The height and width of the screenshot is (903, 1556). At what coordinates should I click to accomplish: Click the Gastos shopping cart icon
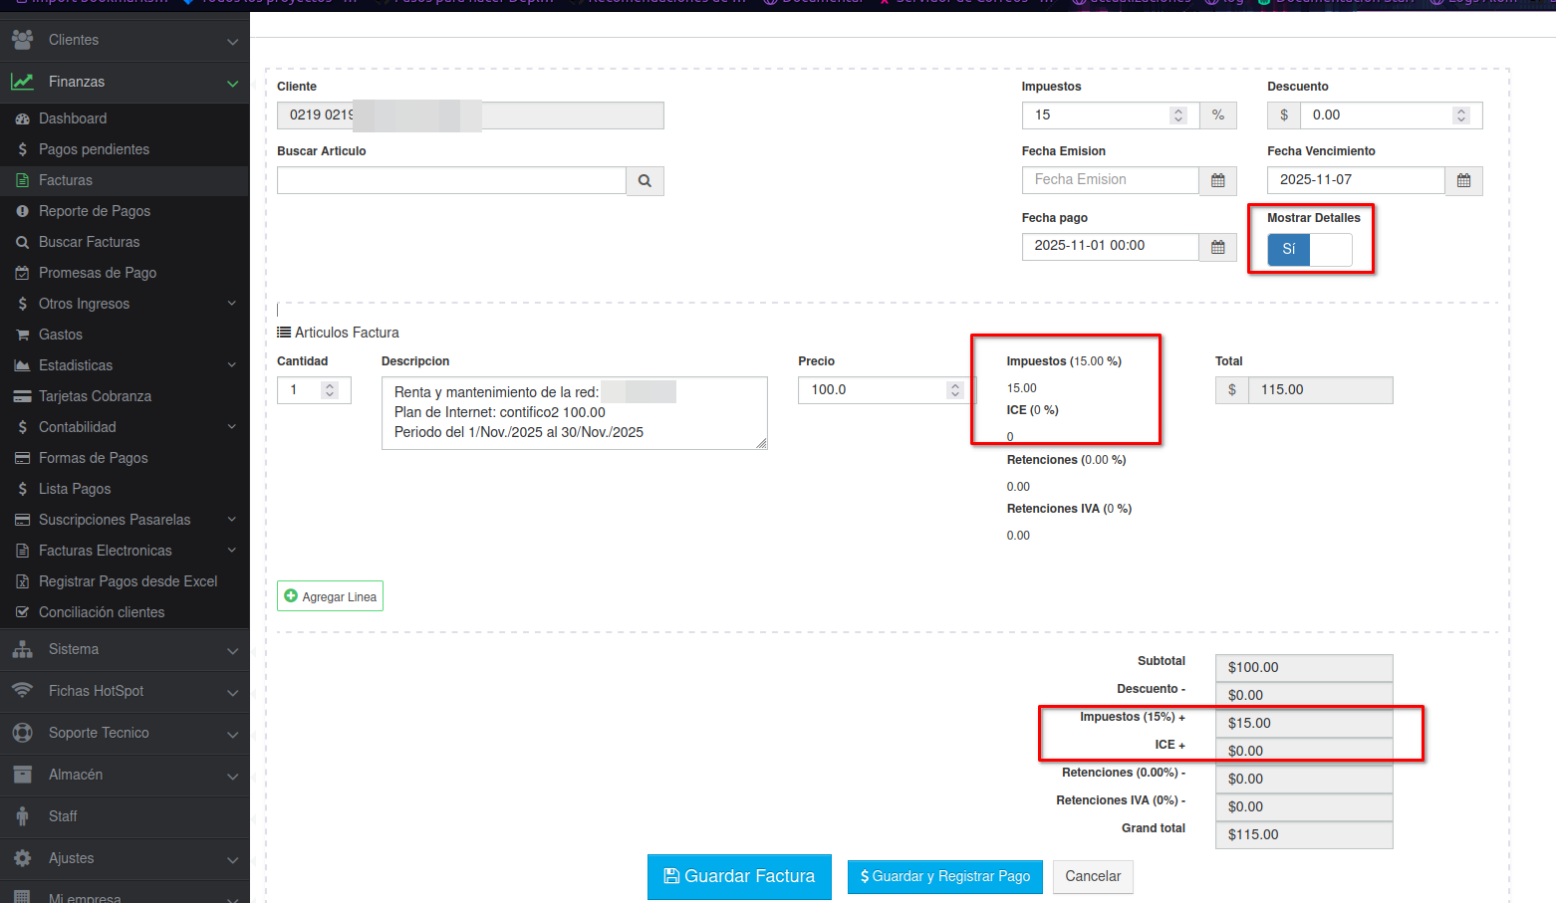click(x=22, y=335)
